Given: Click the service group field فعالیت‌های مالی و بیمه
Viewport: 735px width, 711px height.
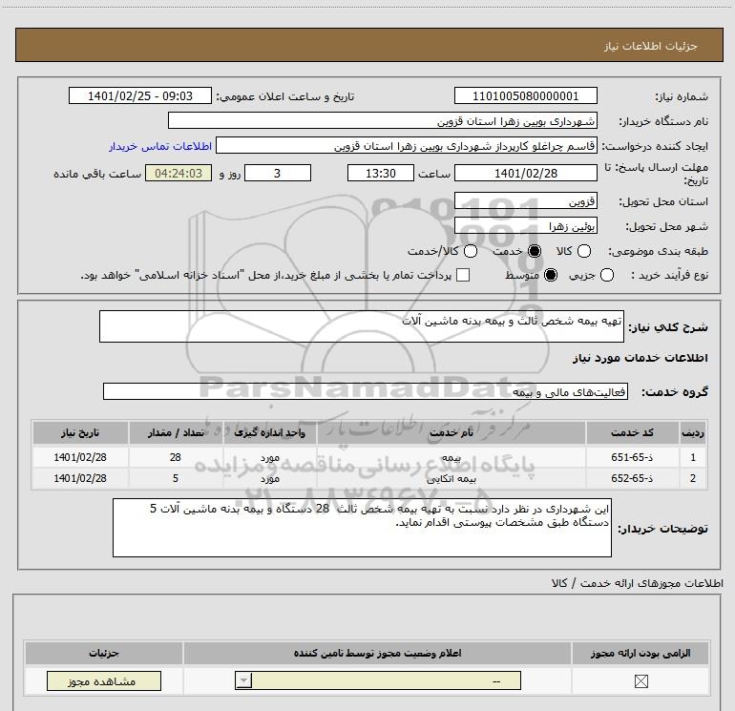Looking at the screenshot, I should (x=366, y=391).
